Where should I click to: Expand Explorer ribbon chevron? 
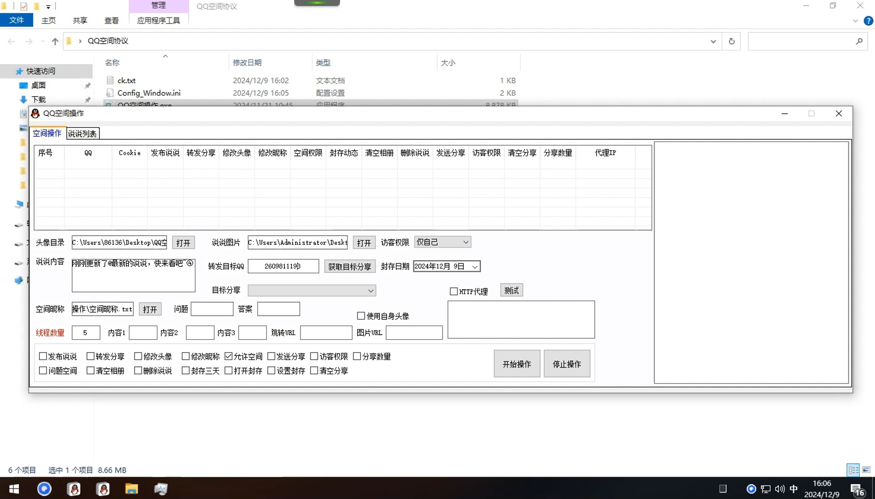tap(855, 21)
